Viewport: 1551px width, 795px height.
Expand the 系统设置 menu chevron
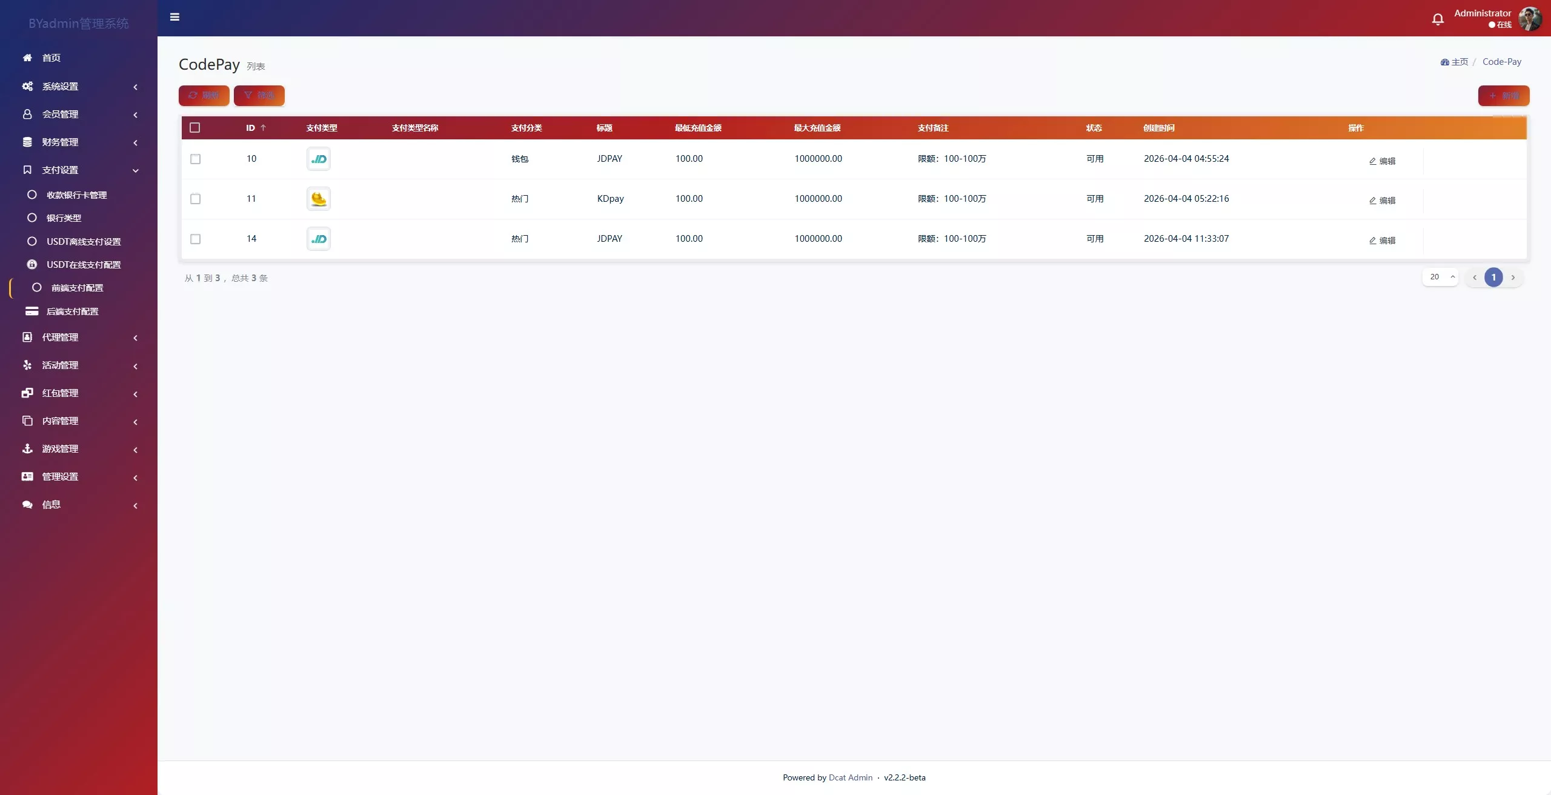pyautogui.click(x=136, y=87)
